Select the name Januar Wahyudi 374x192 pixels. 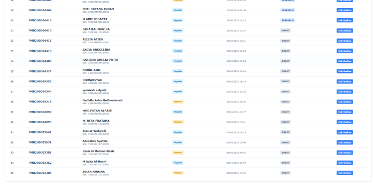coord(94,131)
